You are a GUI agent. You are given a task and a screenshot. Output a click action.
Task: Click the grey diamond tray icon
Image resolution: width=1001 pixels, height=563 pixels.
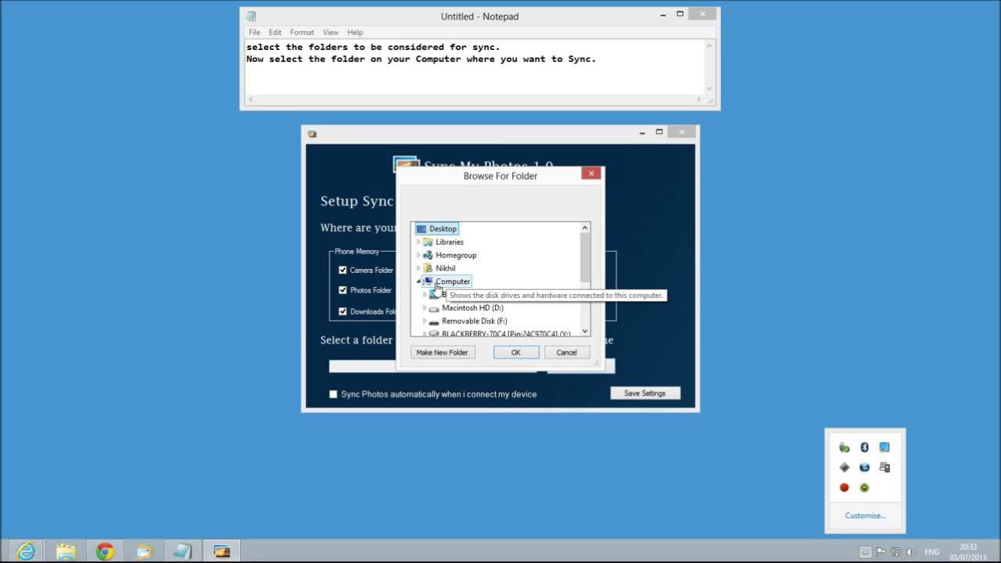[x=844, y=467]
